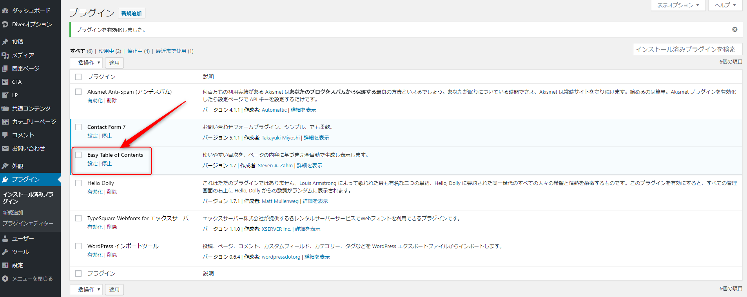The image size is (747, 297).
Task: Click the installed plugins search field
Action: 687,49
